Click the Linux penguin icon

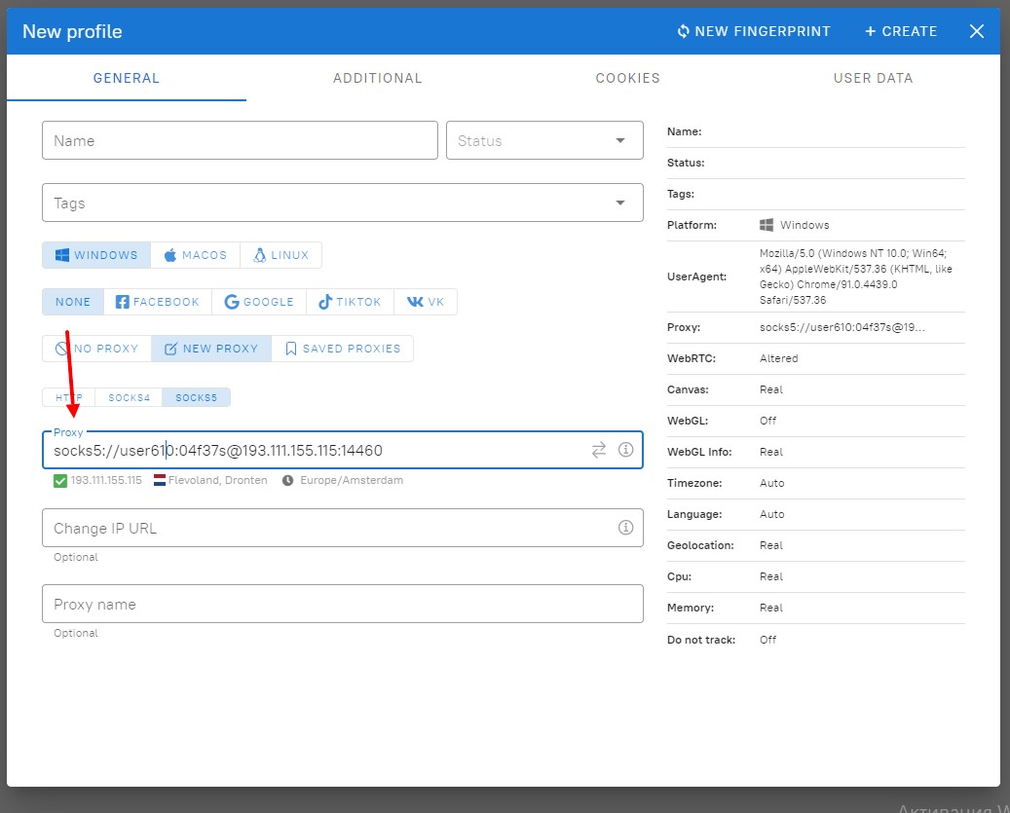point(260,255)
